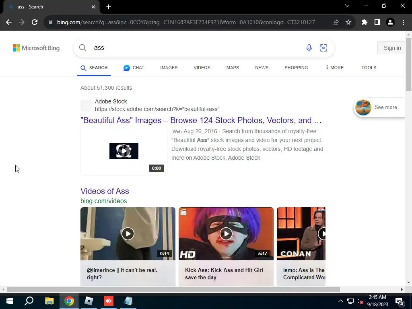
Task: Open '@limerince || it can't be real' title
Action: (122, 274)
